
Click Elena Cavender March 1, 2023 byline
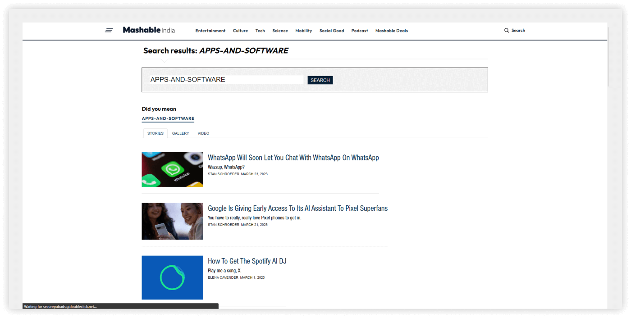tap(236, 277)
